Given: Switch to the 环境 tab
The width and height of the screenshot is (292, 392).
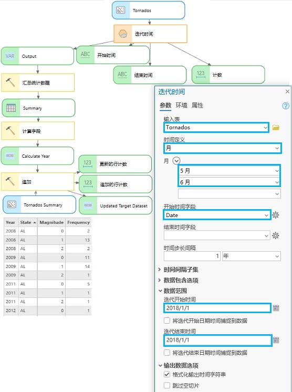Looking at the screenshot, I should click(x=181, y=105).
